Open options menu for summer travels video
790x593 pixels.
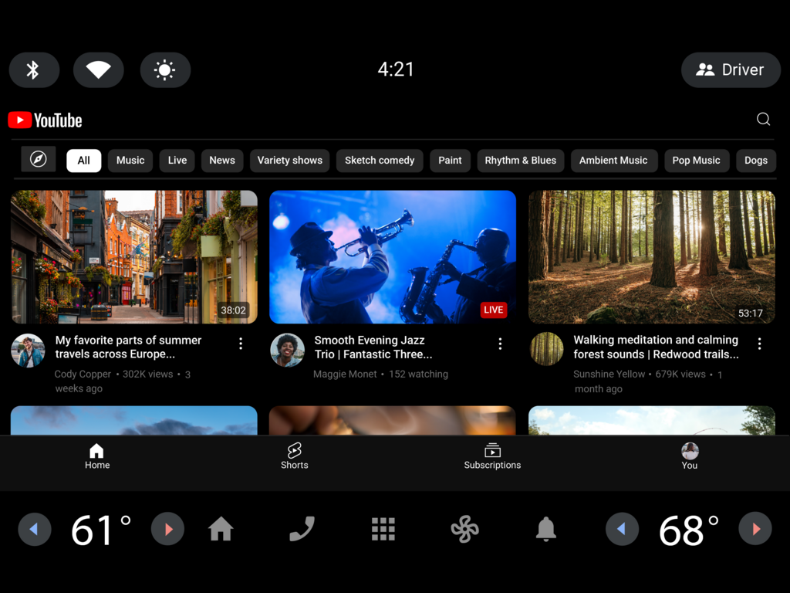click(240, 344)
